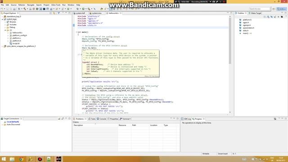The image size is (288, 162).
Task: Collapse the main() code fold marker
Action: point(76,32)
